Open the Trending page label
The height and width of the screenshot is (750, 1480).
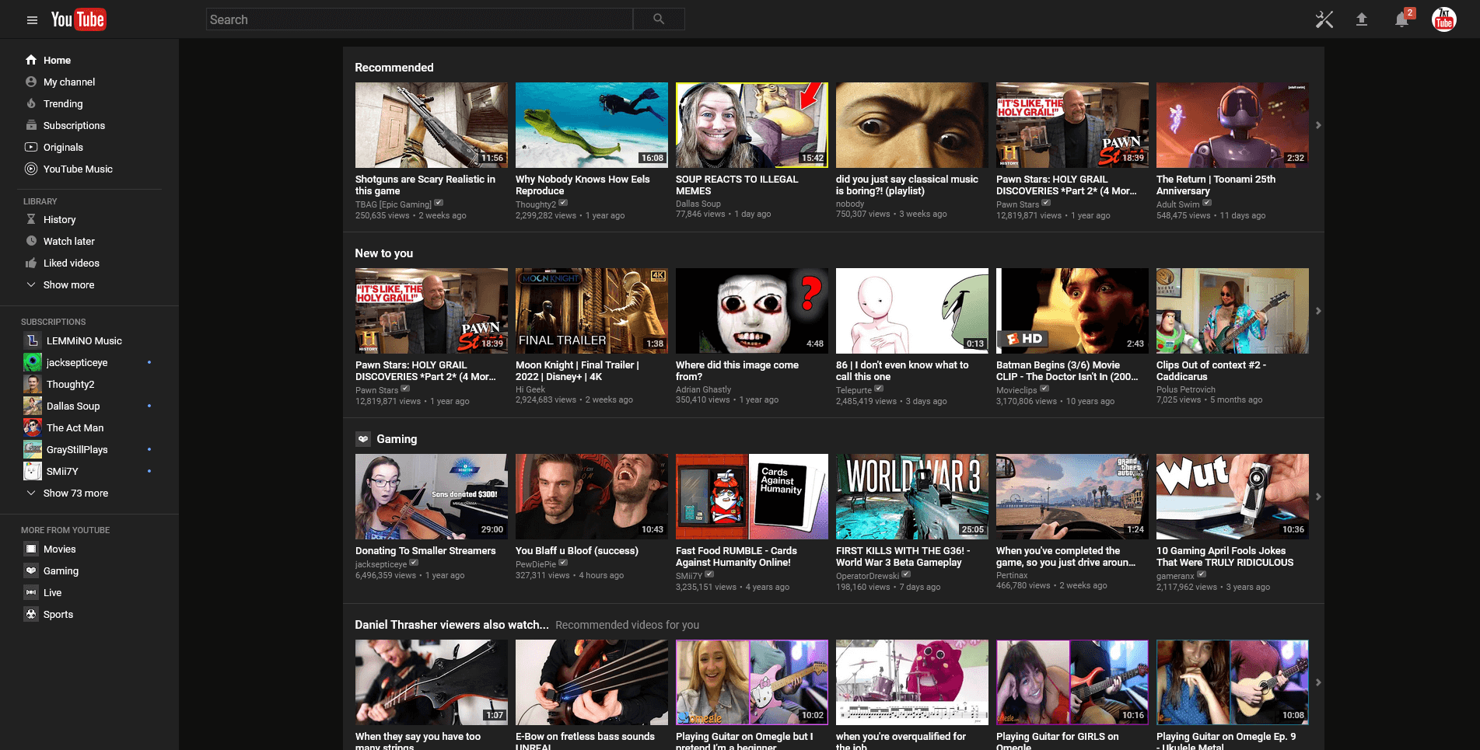(x=63, y=103)
